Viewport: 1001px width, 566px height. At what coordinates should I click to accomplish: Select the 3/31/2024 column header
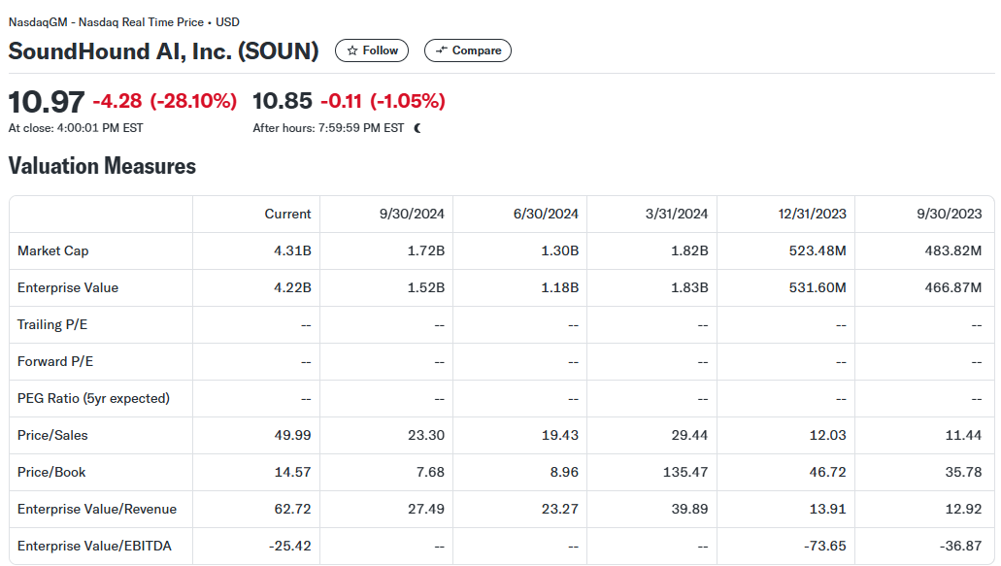coord(677,214)
